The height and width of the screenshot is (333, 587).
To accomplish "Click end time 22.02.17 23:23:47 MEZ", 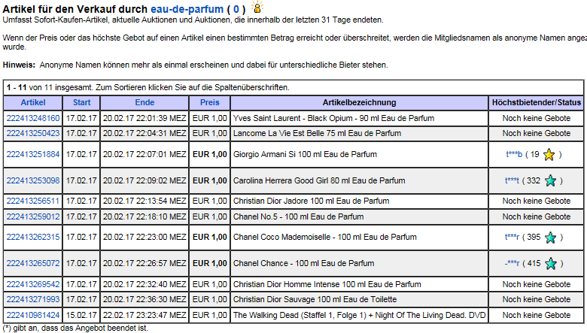I will tap(144, 315).
